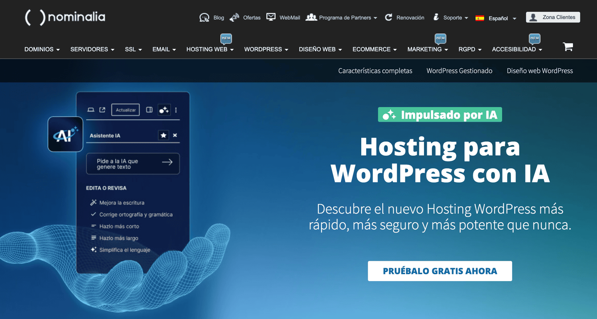Open the WebMail link
Viewport: 597px width, 319px height.
click(x=290, y=18)
